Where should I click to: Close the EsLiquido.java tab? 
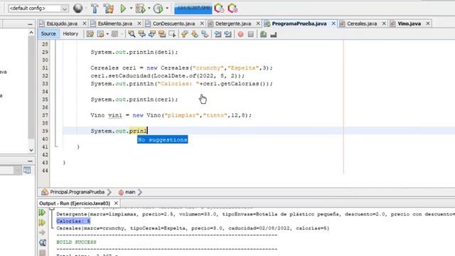point(85,23)
